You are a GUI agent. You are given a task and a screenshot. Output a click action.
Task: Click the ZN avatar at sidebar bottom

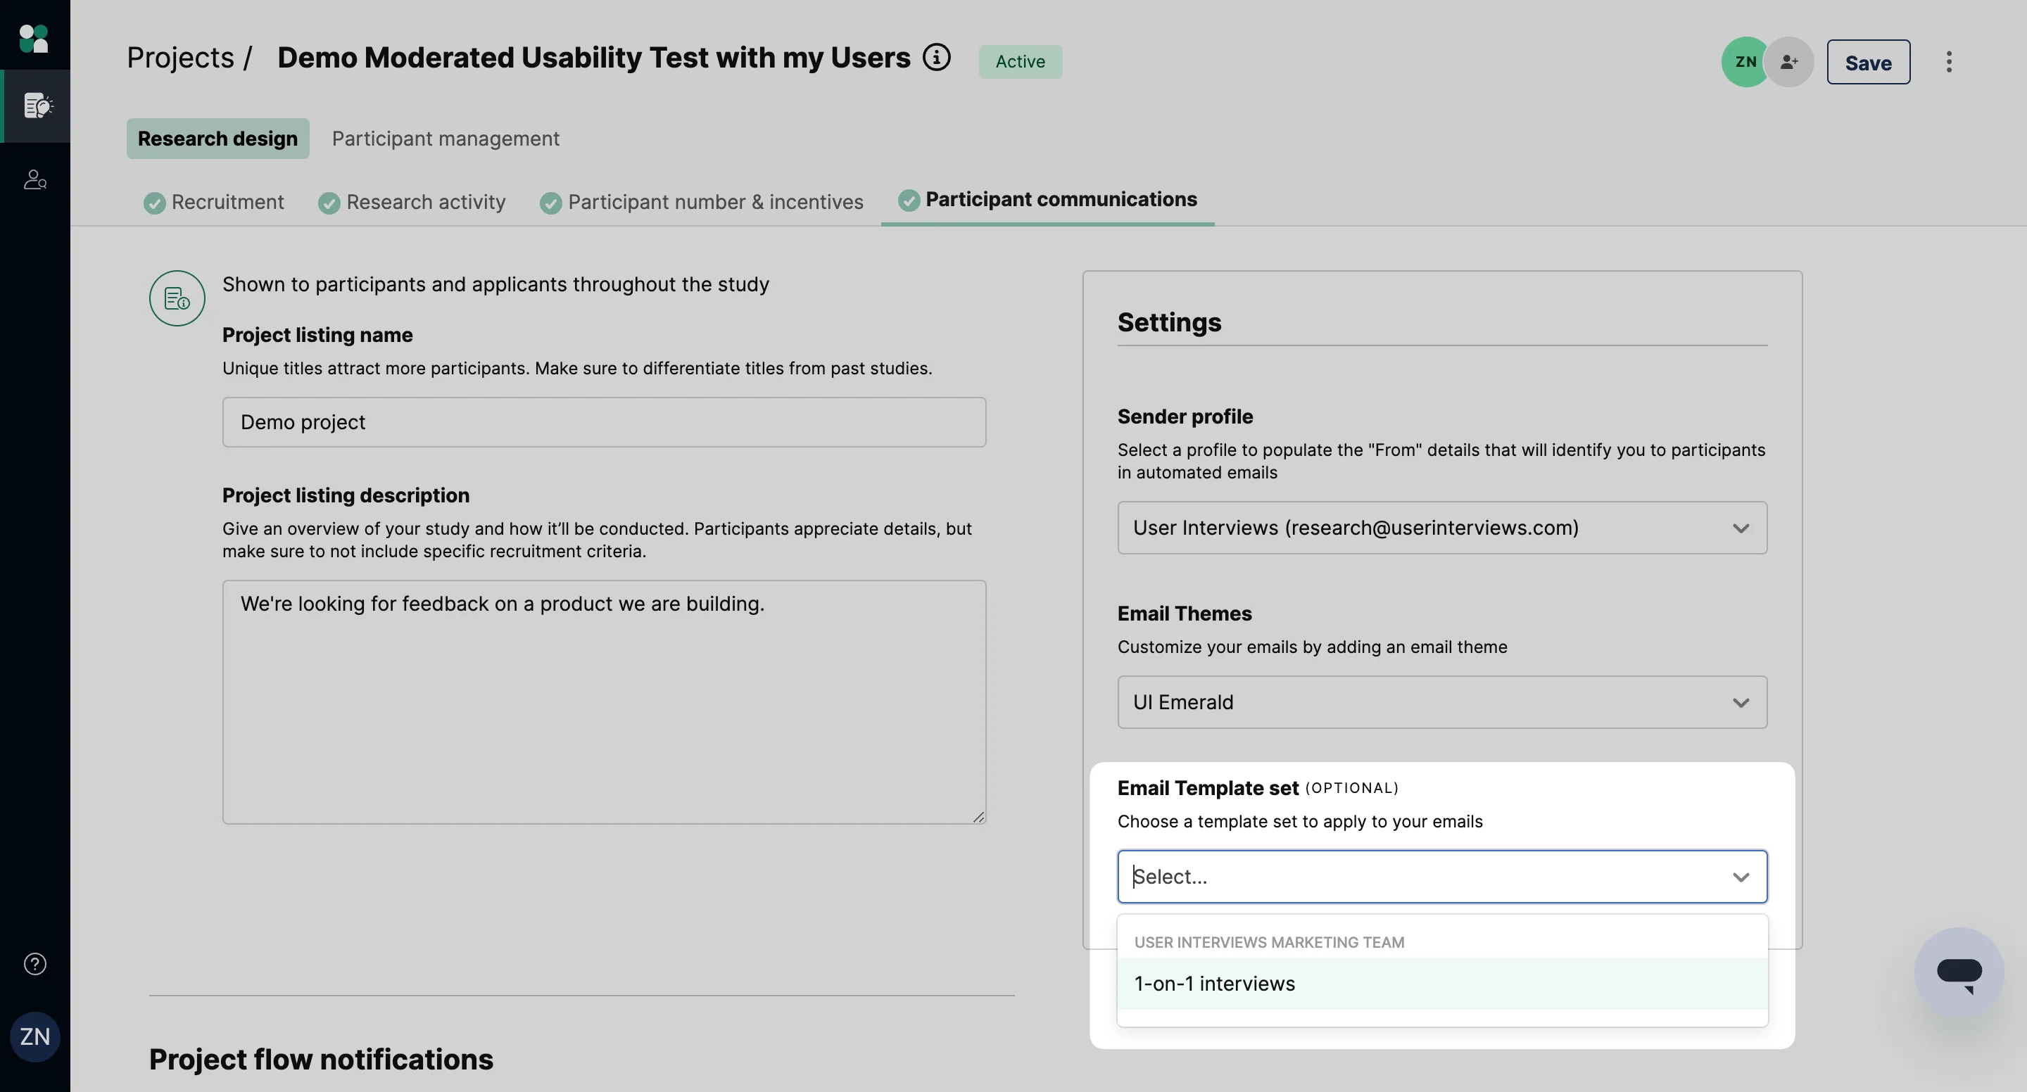tap(34, 1036)
